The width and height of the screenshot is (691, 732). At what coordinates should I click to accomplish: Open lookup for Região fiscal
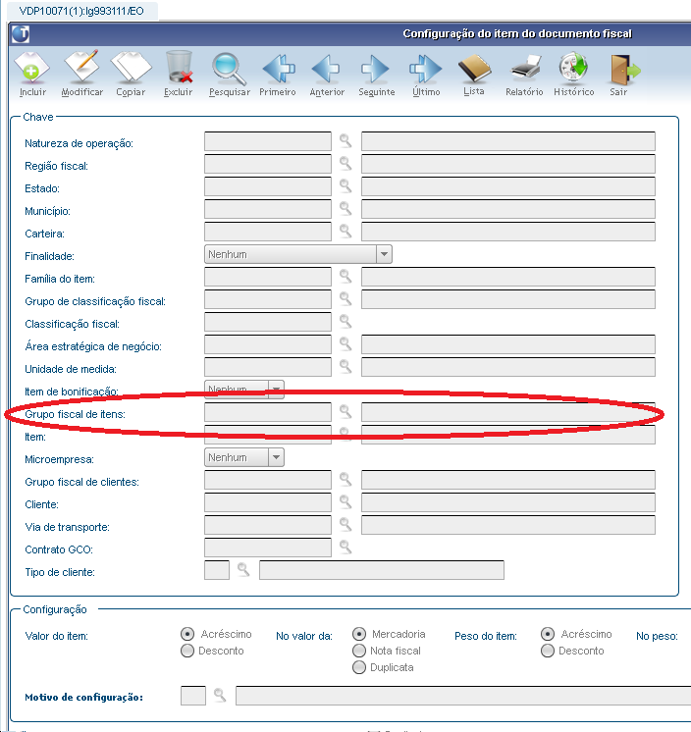[345, 164]
